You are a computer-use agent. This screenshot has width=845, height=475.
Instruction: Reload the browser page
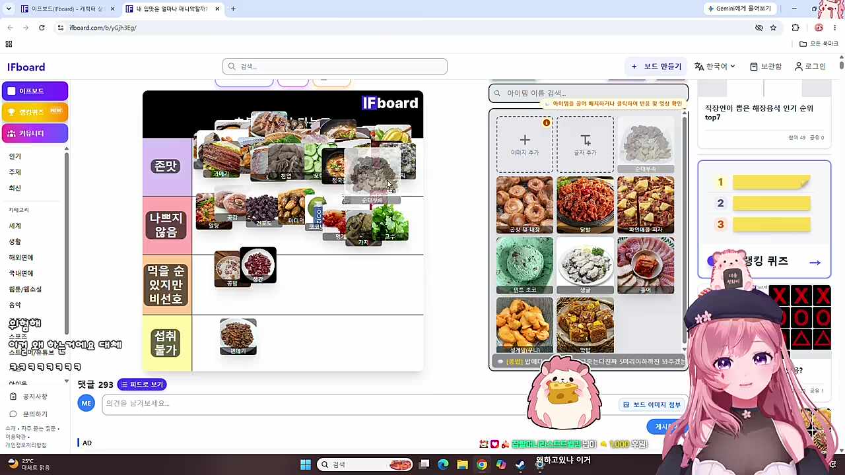tap(42, 28)
